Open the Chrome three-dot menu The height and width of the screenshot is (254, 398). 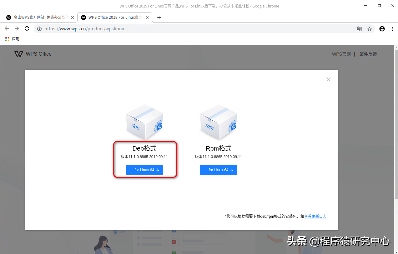click(x=392, y=29)
